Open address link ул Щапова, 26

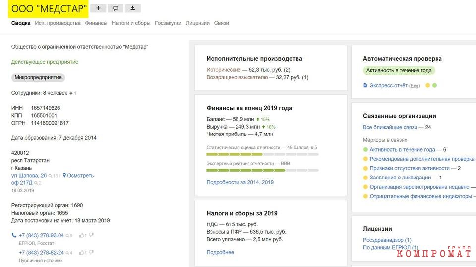pyautogui.click(x=29, y=175)
